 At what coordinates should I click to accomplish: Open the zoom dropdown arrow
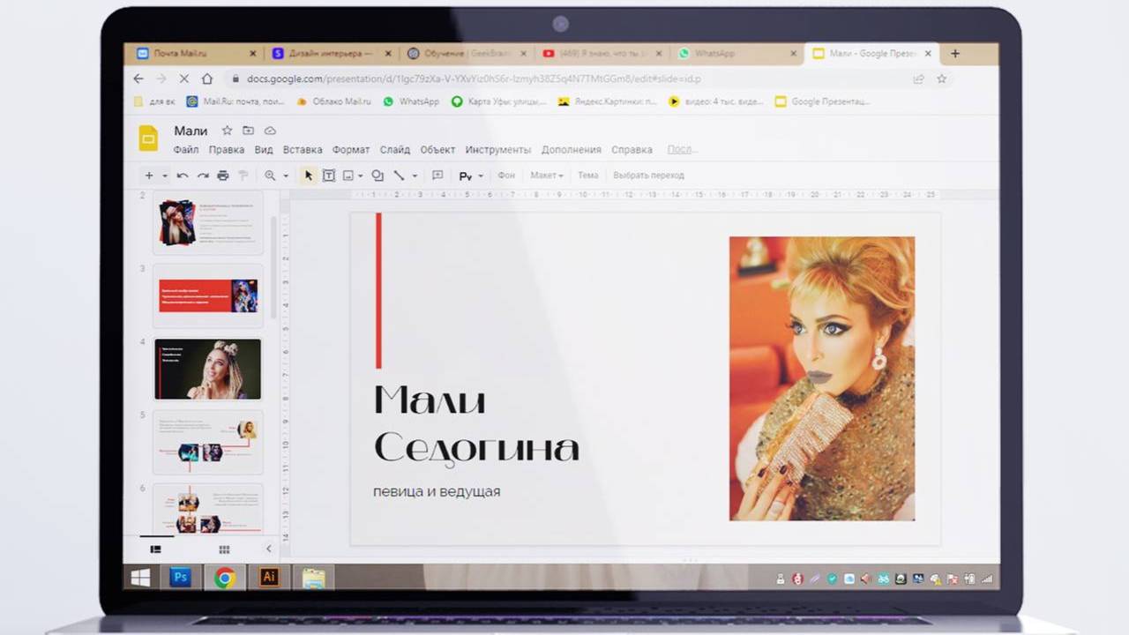point(286,176)
